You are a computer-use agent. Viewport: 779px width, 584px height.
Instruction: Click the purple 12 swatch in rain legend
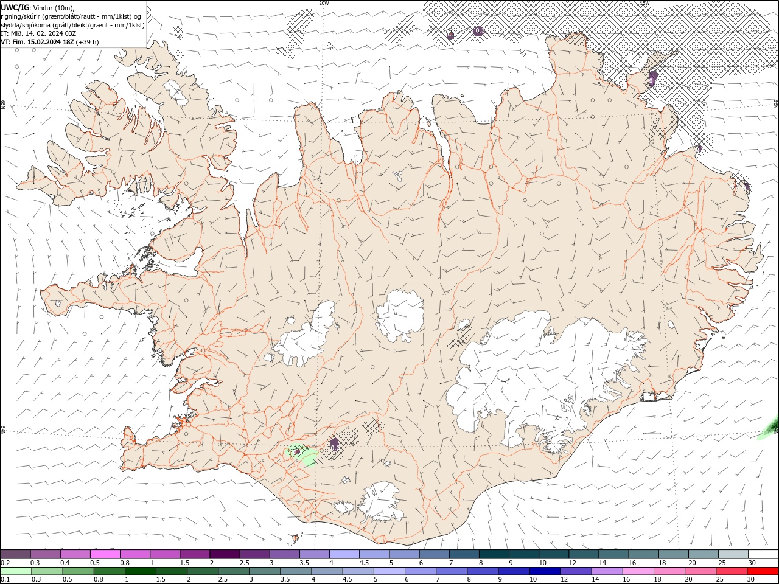[576, 571]
